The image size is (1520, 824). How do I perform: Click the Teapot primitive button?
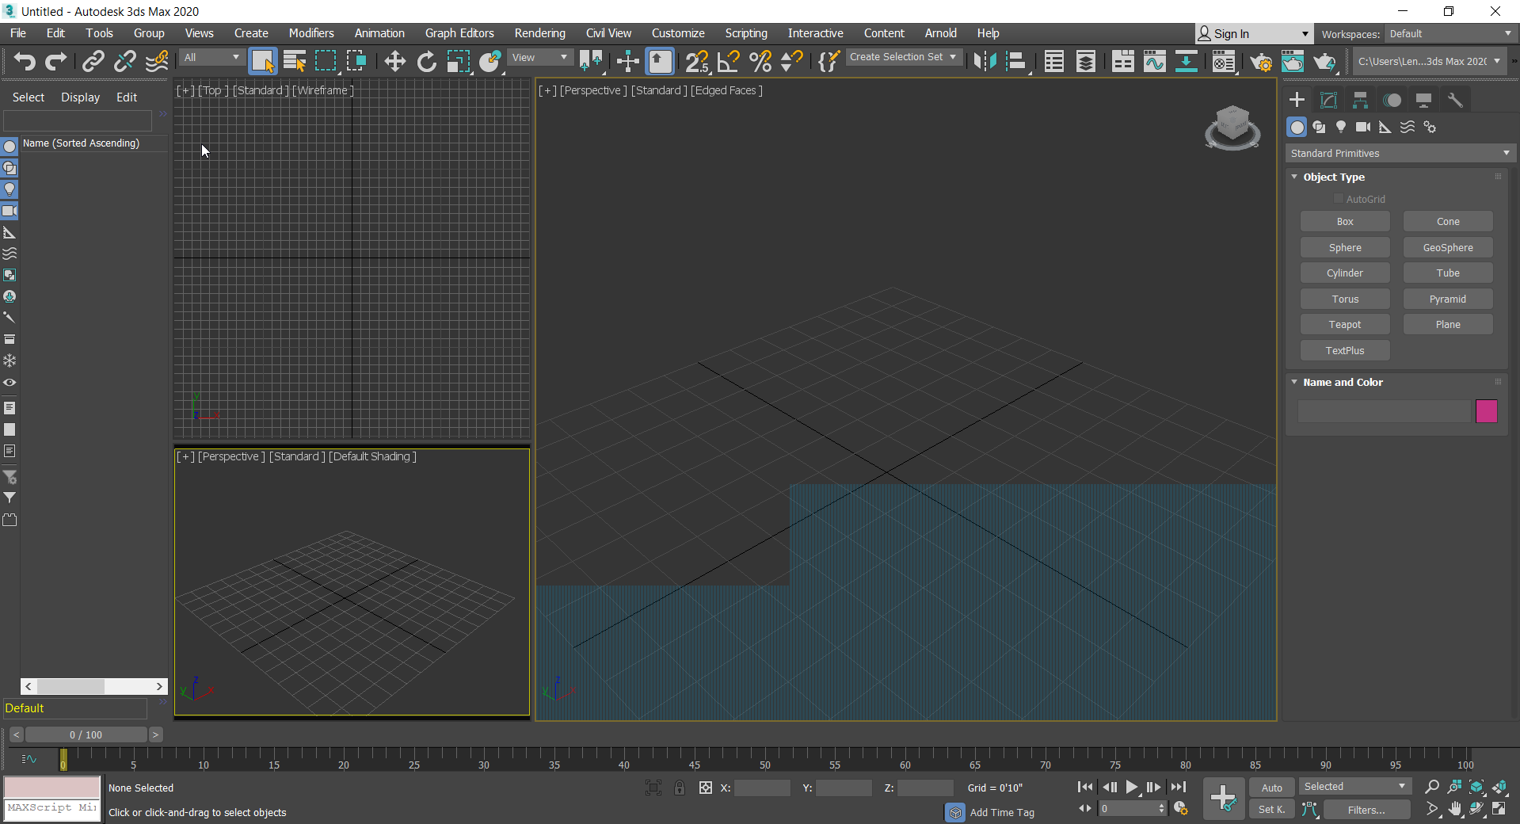(1344, 324)
